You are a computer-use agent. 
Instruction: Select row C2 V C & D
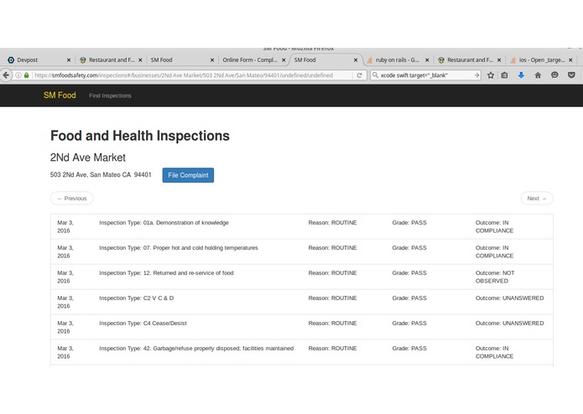pos(301,303)
